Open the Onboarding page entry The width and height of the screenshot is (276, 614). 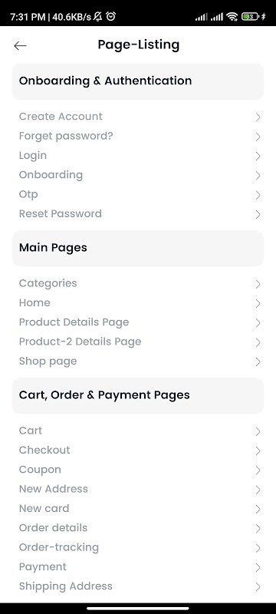point(138,175)
